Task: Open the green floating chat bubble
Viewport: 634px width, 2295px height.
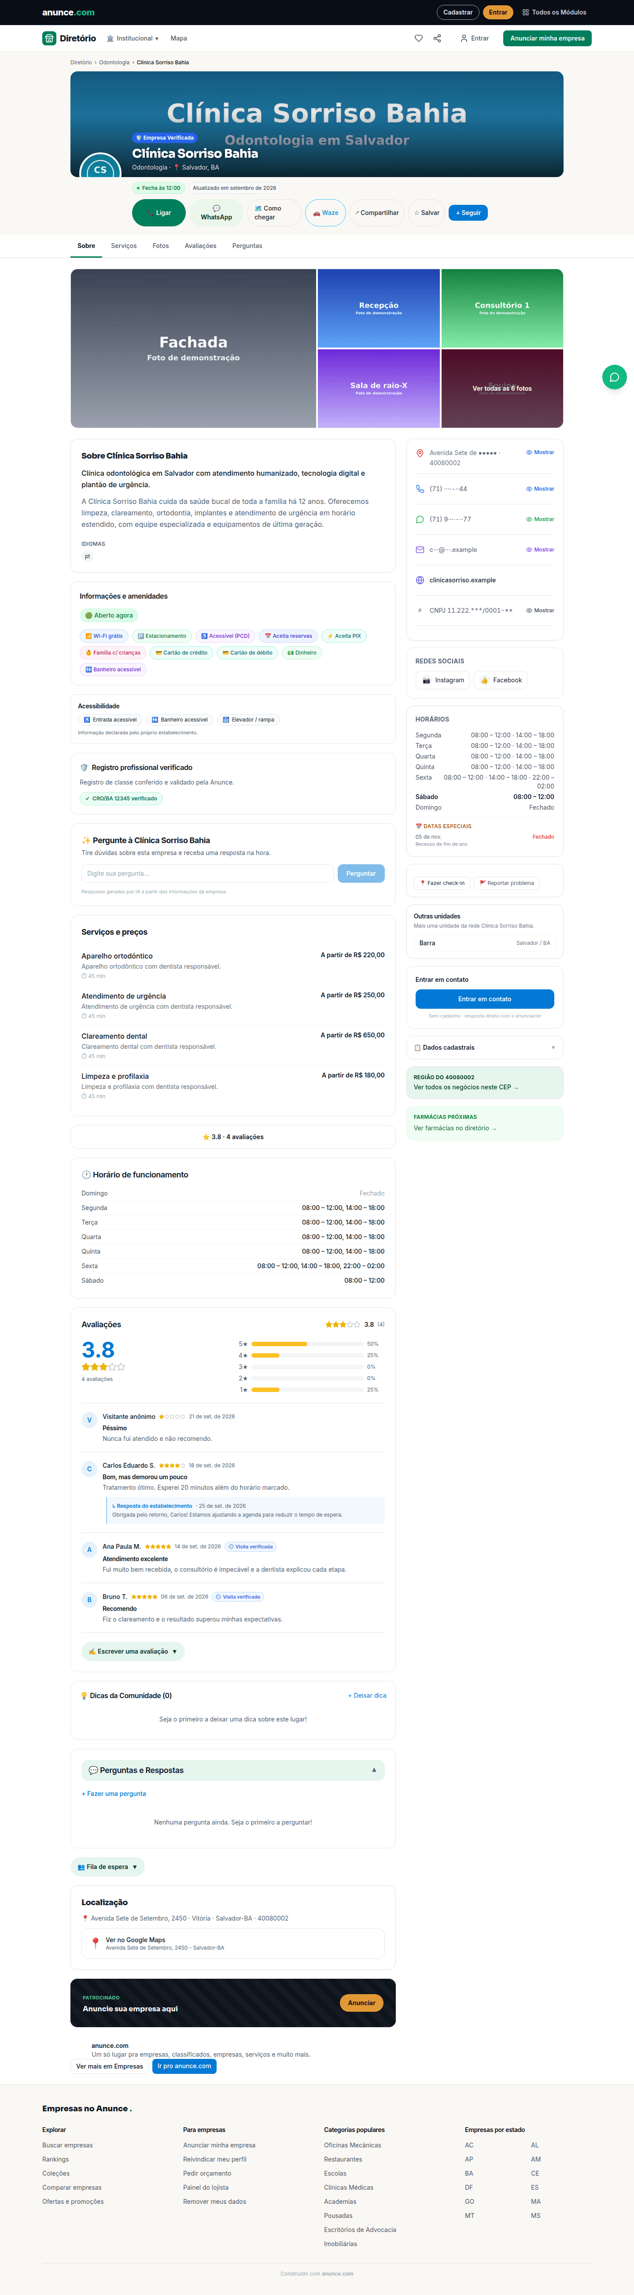Action: pyautogui.click(x=615, y=377)
